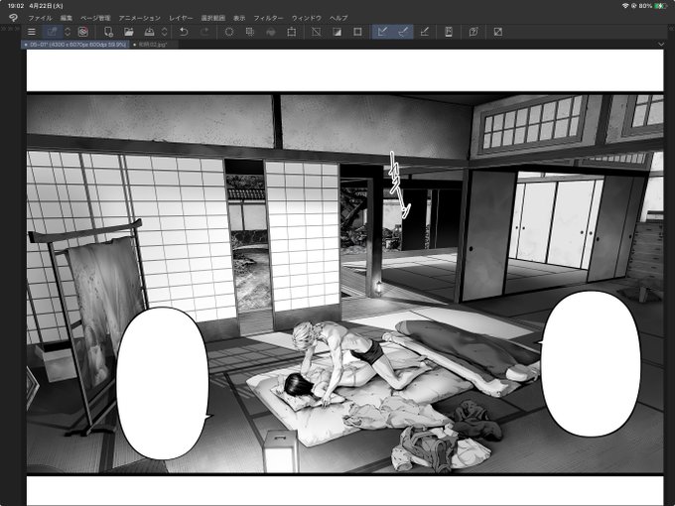
Task: Redo the undone action
Action: pos(204,32)
